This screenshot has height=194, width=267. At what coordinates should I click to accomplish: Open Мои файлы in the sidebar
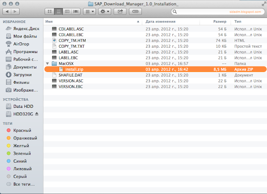tap(21, 36)
